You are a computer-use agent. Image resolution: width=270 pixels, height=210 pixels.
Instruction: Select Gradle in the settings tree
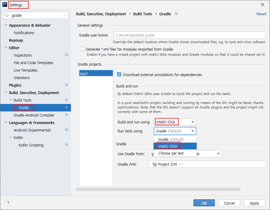tap(24, 108)
